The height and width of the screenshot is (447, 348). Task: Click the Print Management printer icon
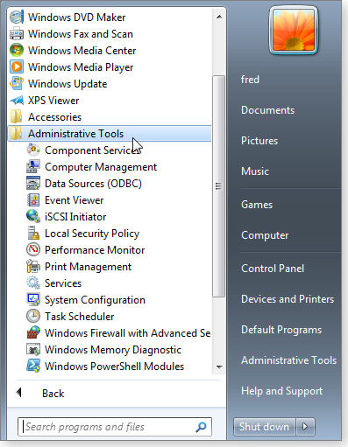[x=33, y=267]
